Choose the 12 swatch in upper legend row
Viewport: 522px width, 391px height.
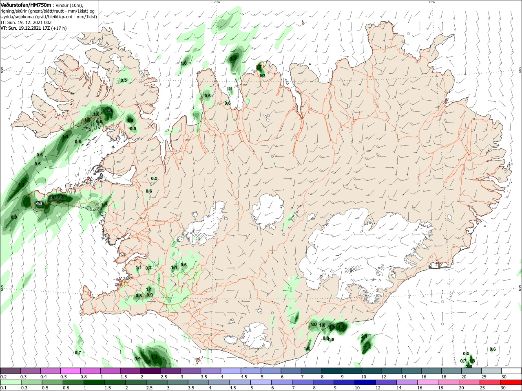tap(391, 371)
